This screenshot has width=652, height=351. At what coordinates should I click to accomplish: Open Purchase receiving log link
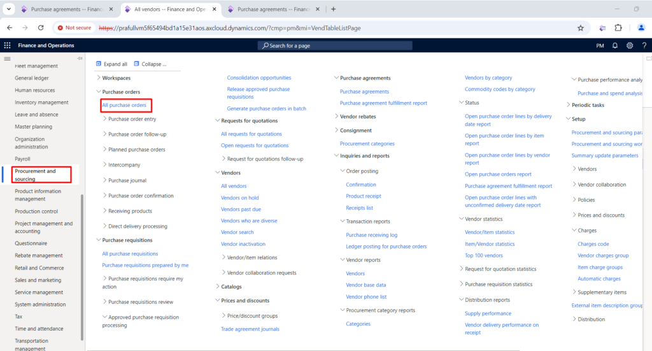371,235
